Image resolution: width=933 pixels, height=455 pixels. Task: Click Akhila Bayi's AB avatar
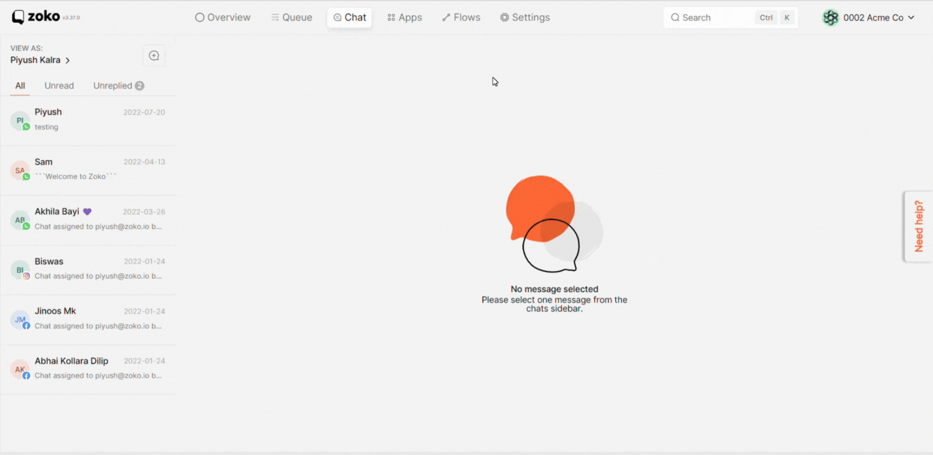pyautogui.click(x=20, y=220)
